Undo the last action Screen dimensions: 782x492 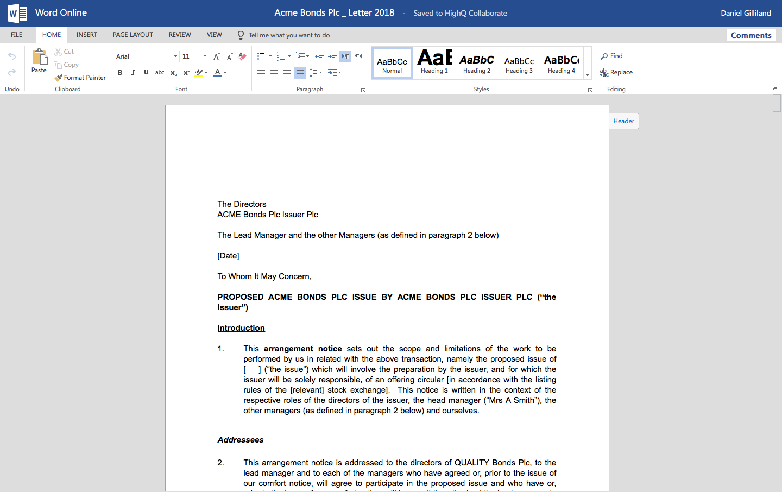click(x=12, y=56)
